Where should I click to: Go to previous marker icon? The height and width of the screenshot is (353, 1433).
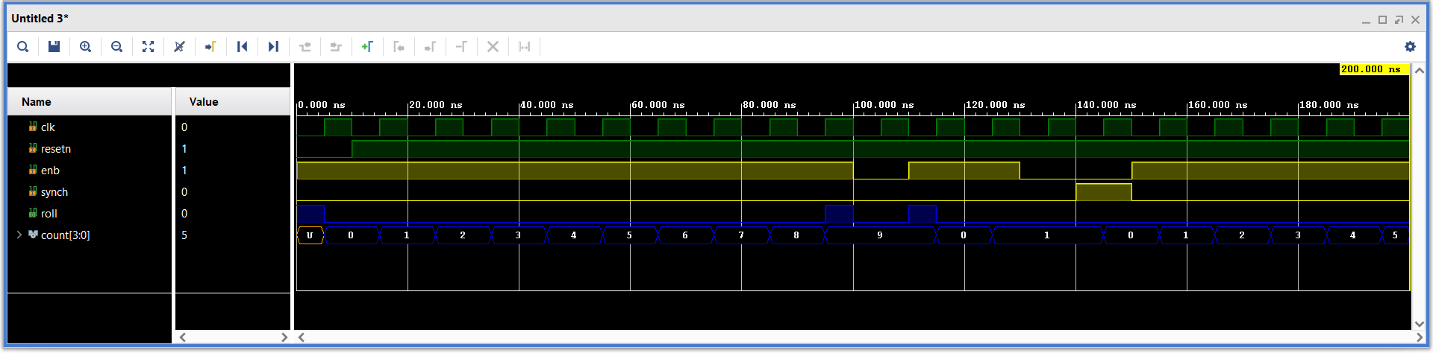pyautogui.click(x=399, y=46)
